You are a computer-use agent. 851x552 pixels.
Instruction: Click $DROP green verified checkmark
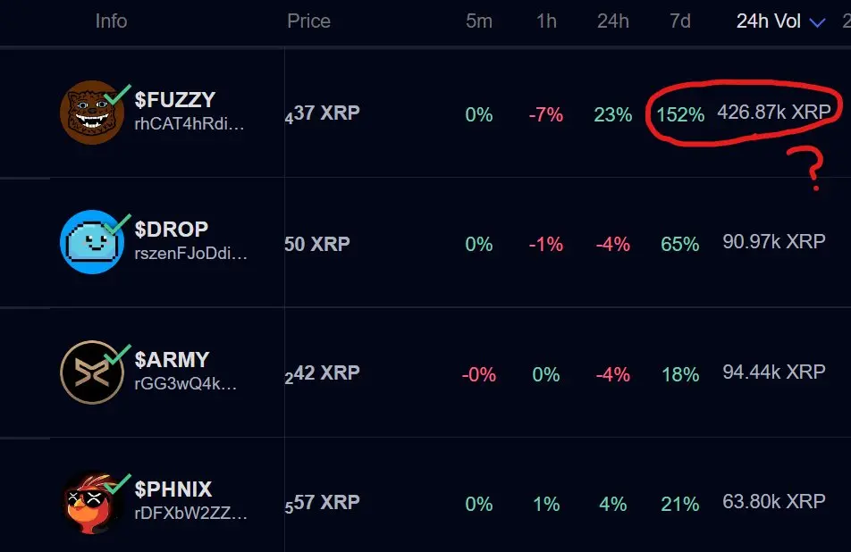pyautogui.click(x=118, y=224)
